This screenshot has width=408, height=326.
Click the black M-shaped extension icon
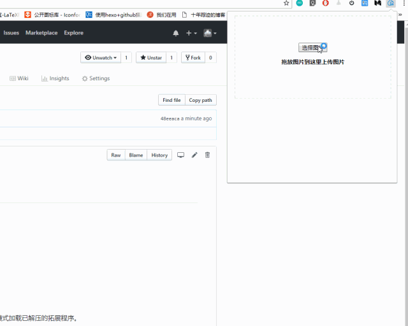[x=377, y=3]
